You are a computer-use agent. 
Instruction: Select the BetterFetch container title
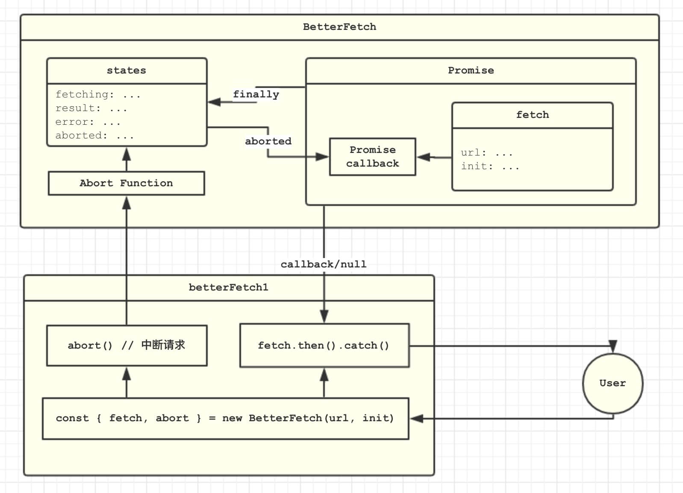[x=339, y=27]
